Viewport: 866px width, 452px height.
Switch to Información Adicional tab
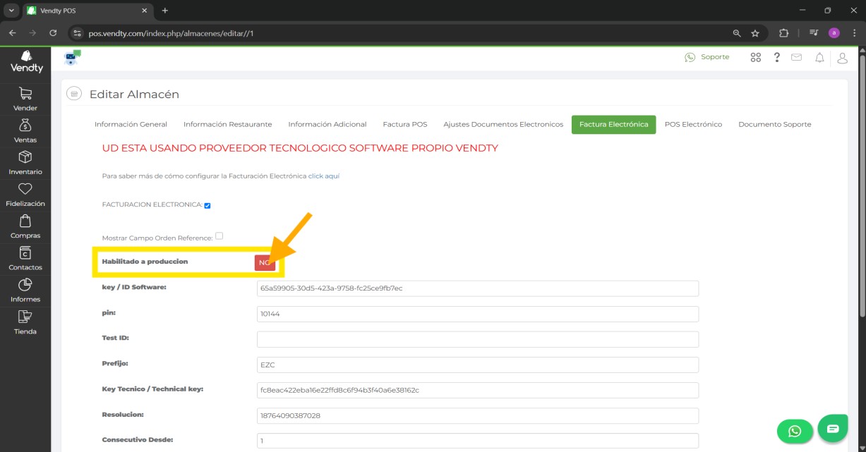[327, 124]
